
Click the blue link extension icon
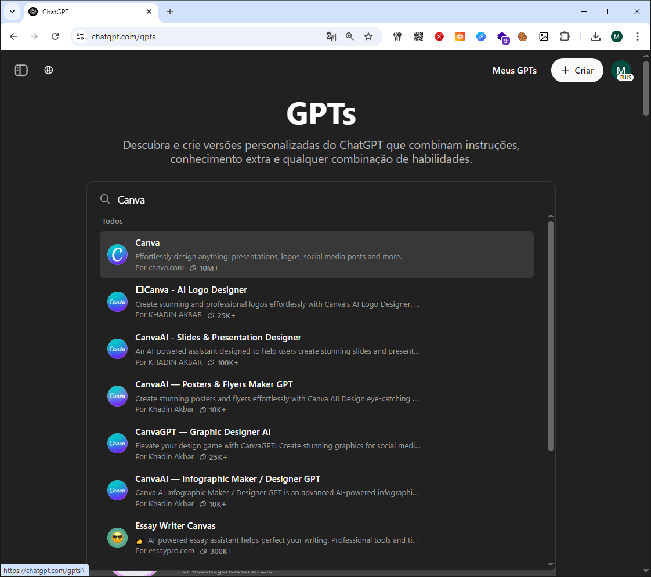481,37
